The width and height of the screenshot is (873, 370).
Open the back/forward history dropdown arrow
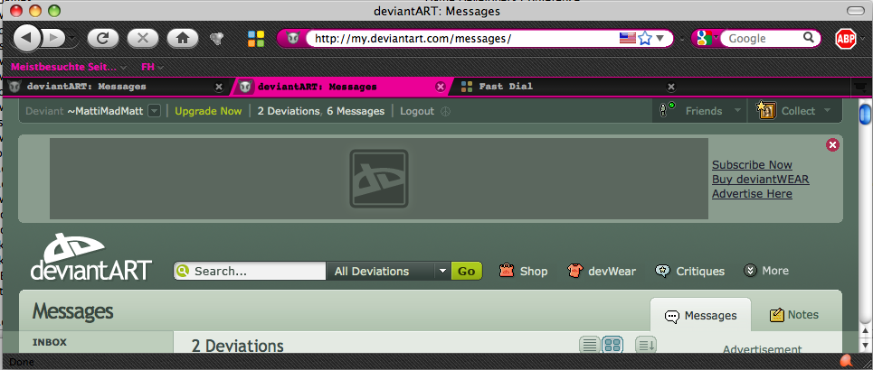pyautogui.click(x=72, y=38)
